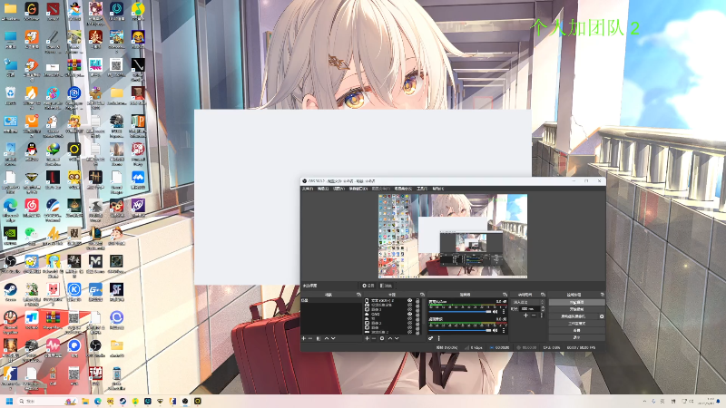The height and width of the screenshot is (408, 726).
Task: Open Audio Mixer bottom three-dot menu
Action: [439, 338]
